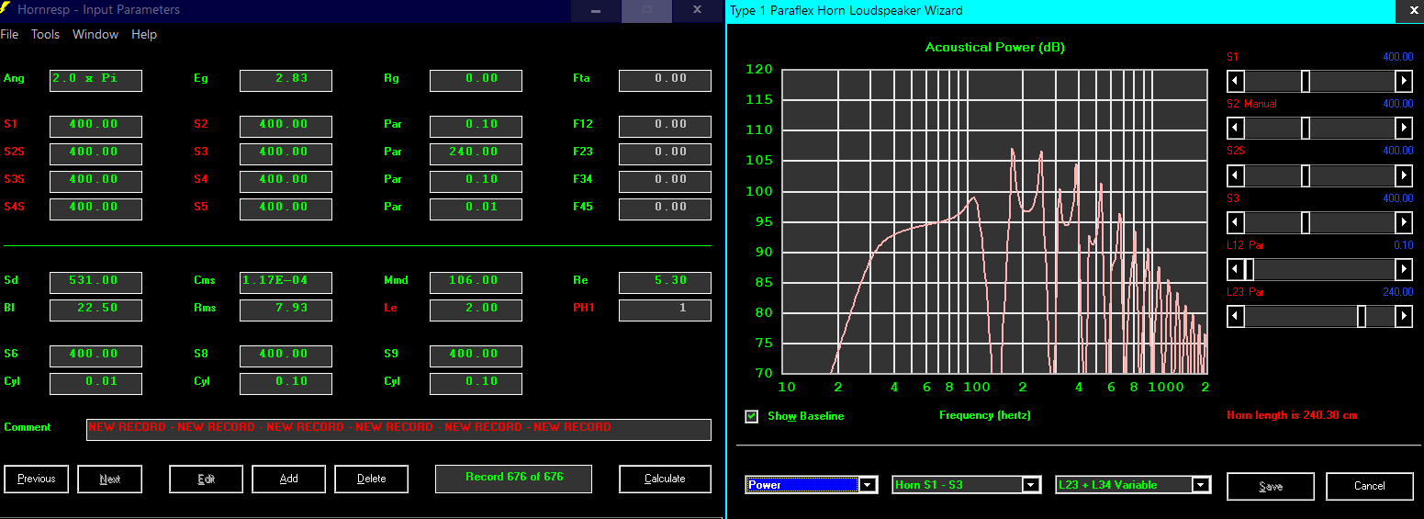Click the Ang input field
Screen dimensions: 1424x519
tap(95, 80)
